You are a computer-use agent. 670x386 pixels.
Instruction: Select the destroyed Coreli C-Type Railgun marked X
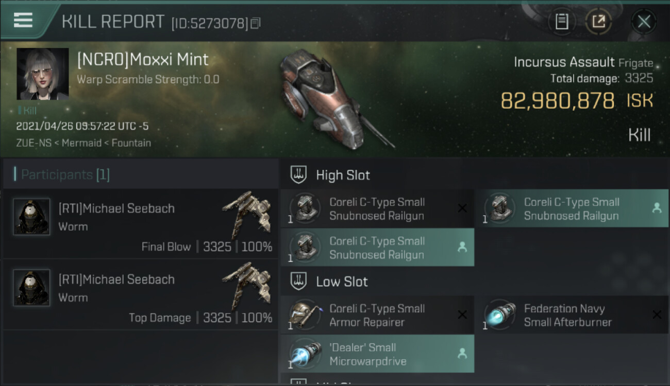[377, 208]
